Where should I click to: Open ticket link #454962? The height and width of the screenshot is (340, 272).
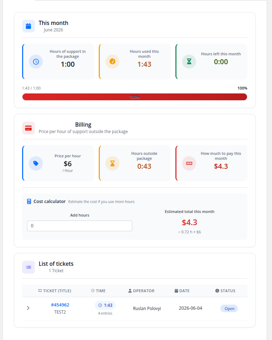60,305
